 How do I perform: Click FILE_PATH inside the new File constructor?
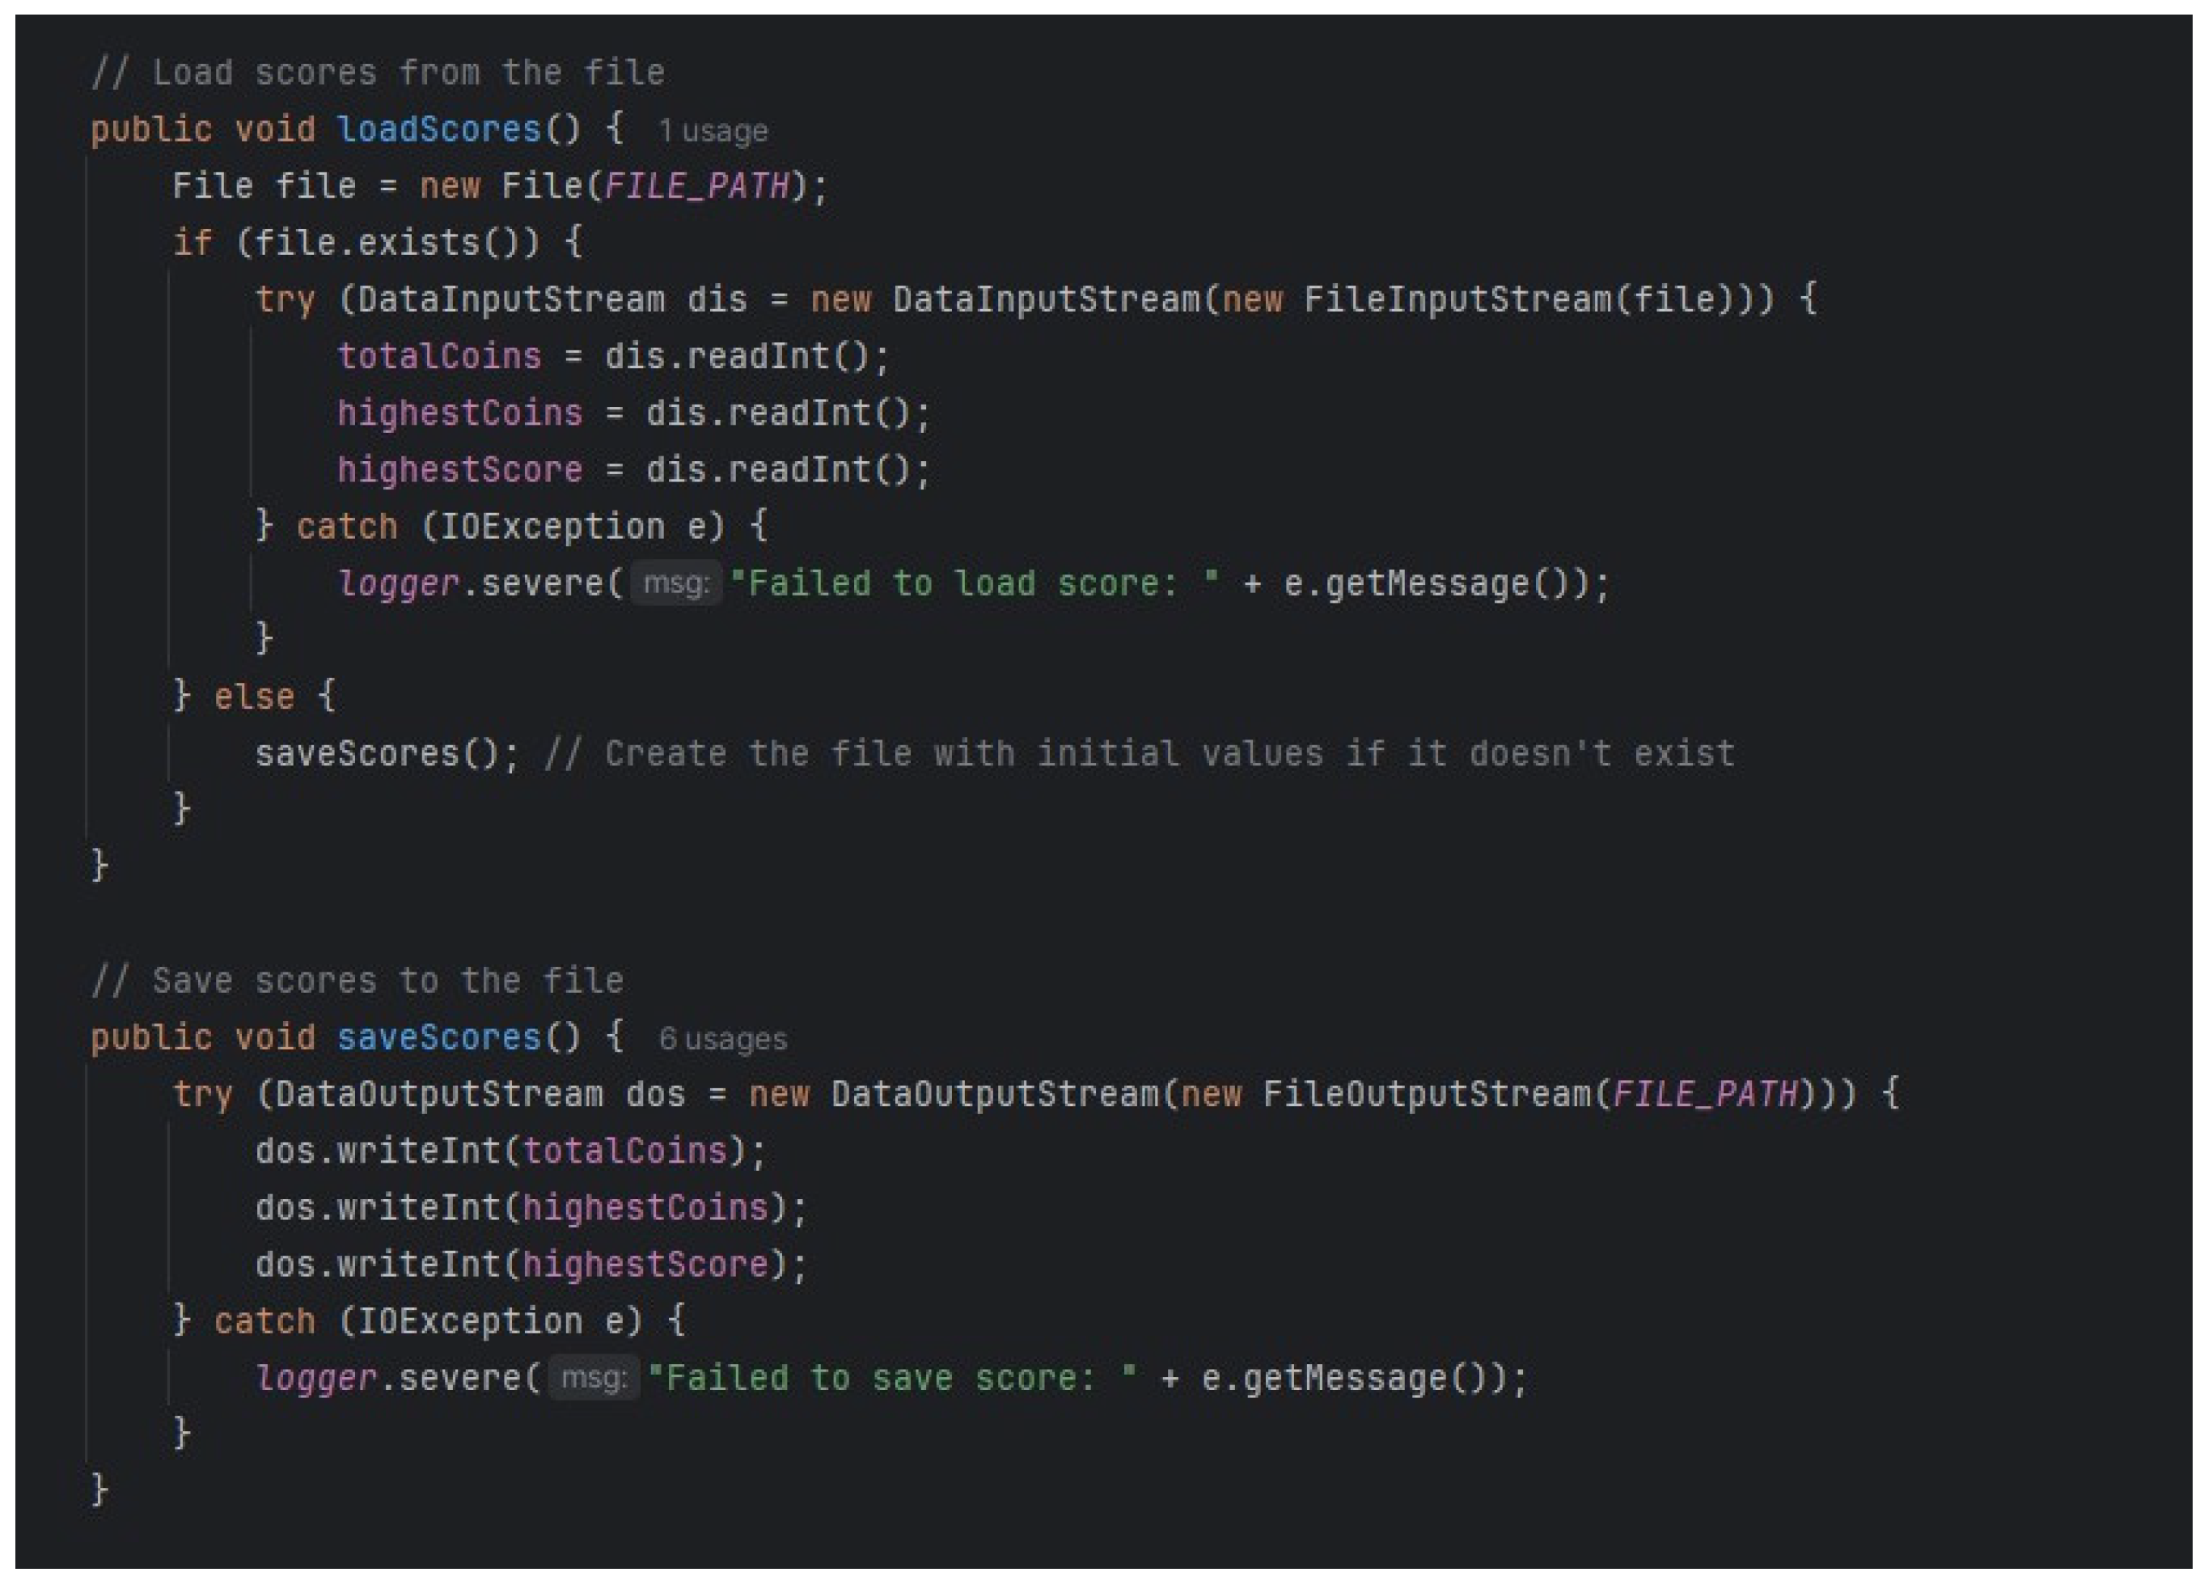[696, 186]
